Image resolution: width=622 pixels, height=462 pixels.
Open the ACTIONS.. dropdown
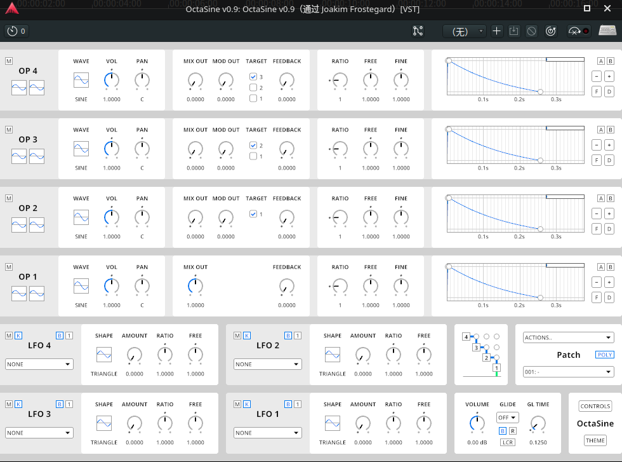point(569,337)
